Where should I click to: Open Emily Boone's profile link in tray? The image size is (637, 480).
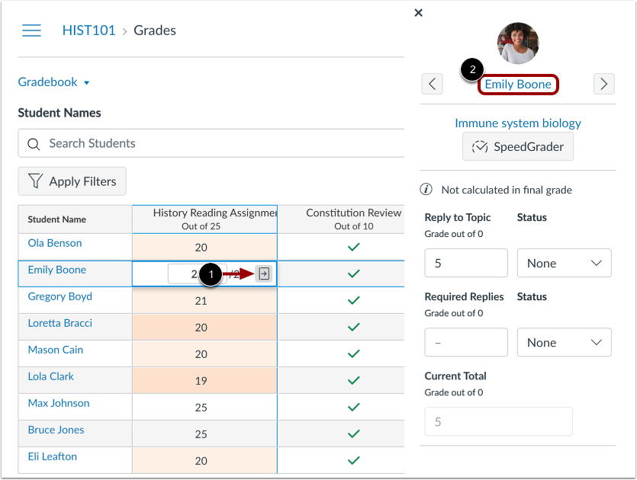click(518, 84)
